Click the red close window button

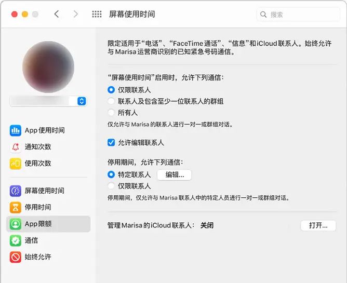point(15,15)
